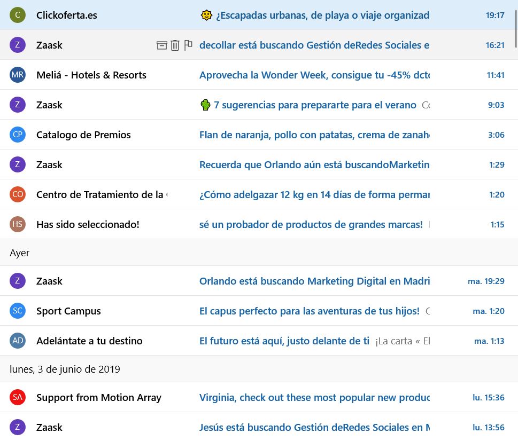The width and height of the screenshot is (518, 441).
Task: Open 'El futuro está aquí, justo delante de ti'
Action: click(x=284, y=341)
